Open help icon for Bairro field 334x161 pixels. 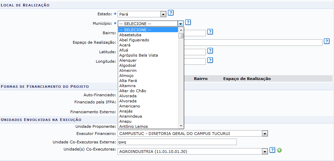210,32
